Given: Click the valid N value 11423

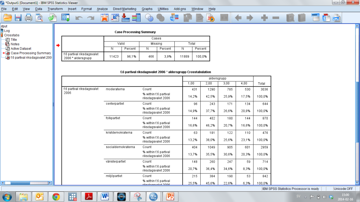Looking at the screenshot, I should 114,56.
